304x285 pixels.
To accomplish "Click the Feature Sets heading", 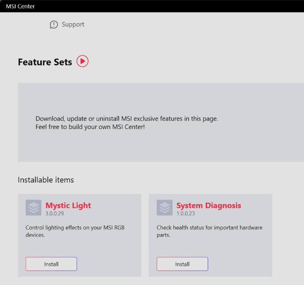I will tap(45, 62).
